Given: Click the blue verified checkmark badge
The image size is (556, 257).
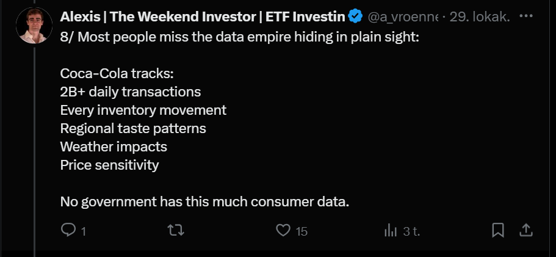Looking at the screenshot, I should (x=355, y=16).
